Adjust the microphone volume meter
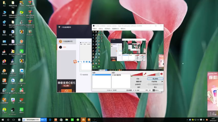The image size is (218, 122). click(x=137, y=74)
